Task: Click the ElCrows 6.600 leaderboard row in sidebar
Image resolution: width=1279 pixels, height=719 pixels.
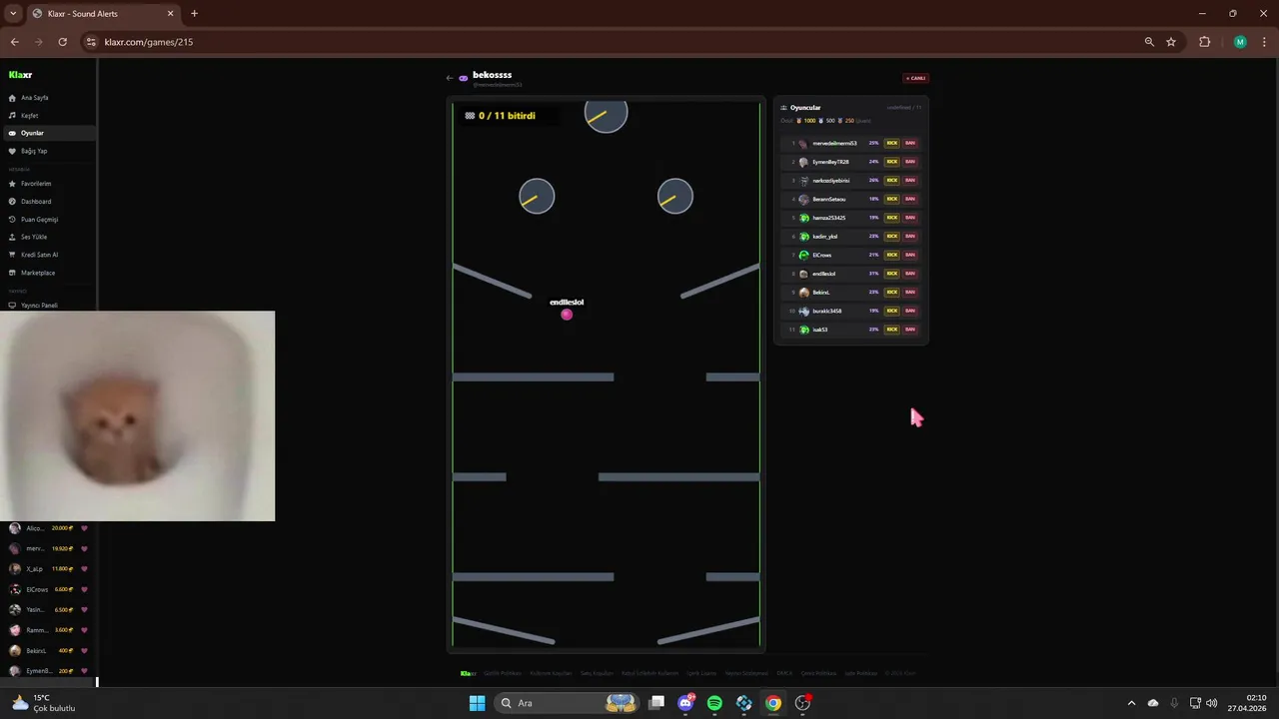Action: tap(48, 589)
